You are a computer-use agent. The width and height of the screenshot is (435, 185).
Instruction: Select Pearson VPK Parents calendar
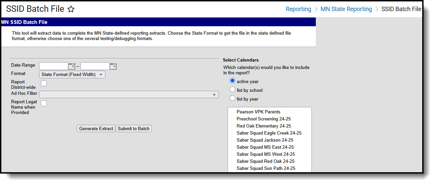click(258, 112)
